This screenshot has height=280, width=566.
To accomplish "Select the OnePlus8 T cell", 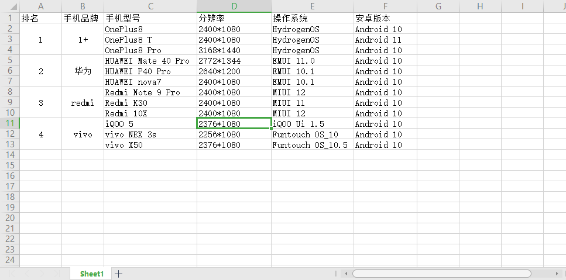I will 150,39.
